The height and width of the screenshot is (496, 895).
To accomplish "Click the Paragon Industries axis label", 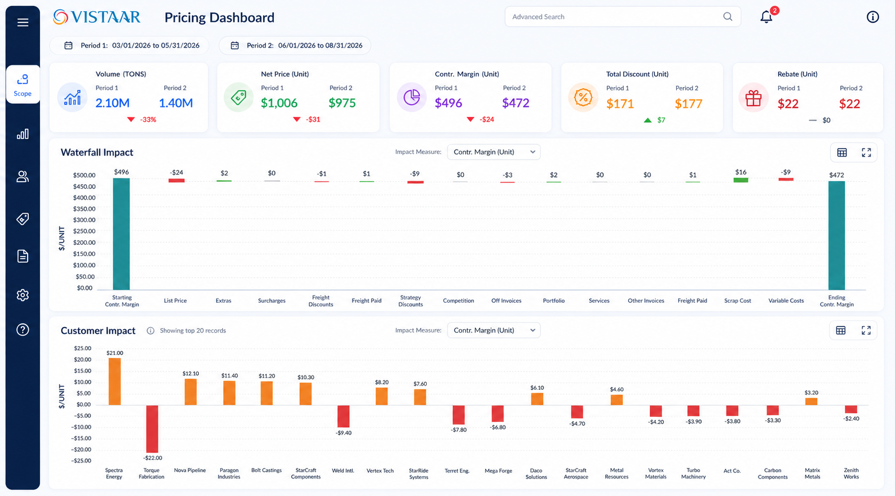I will click(x=229, y=473).
